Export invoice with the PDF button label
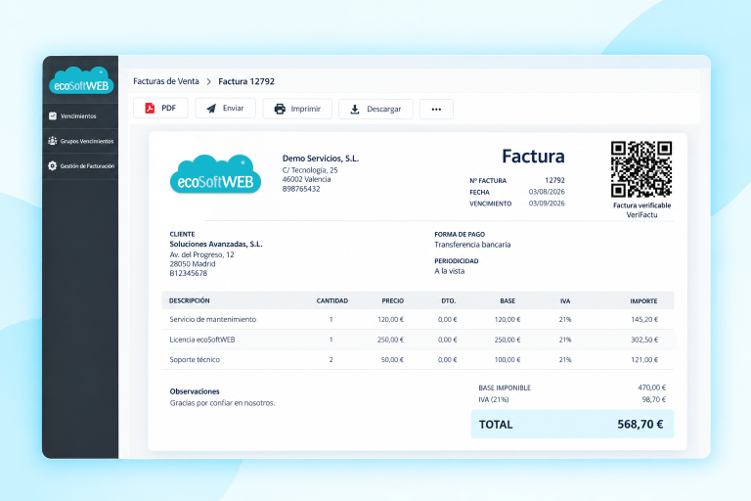751x501 pixels. [168, 109]
